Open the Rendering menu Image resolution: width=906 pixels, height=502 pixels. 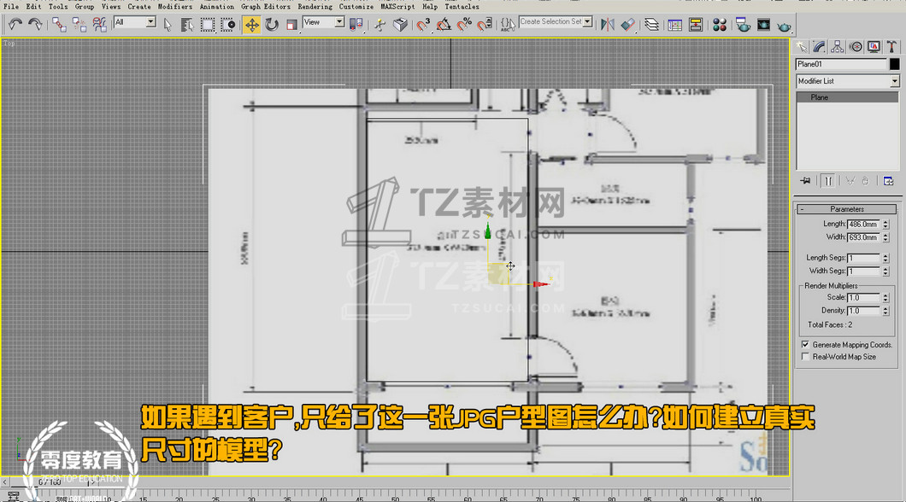(315, 6)
